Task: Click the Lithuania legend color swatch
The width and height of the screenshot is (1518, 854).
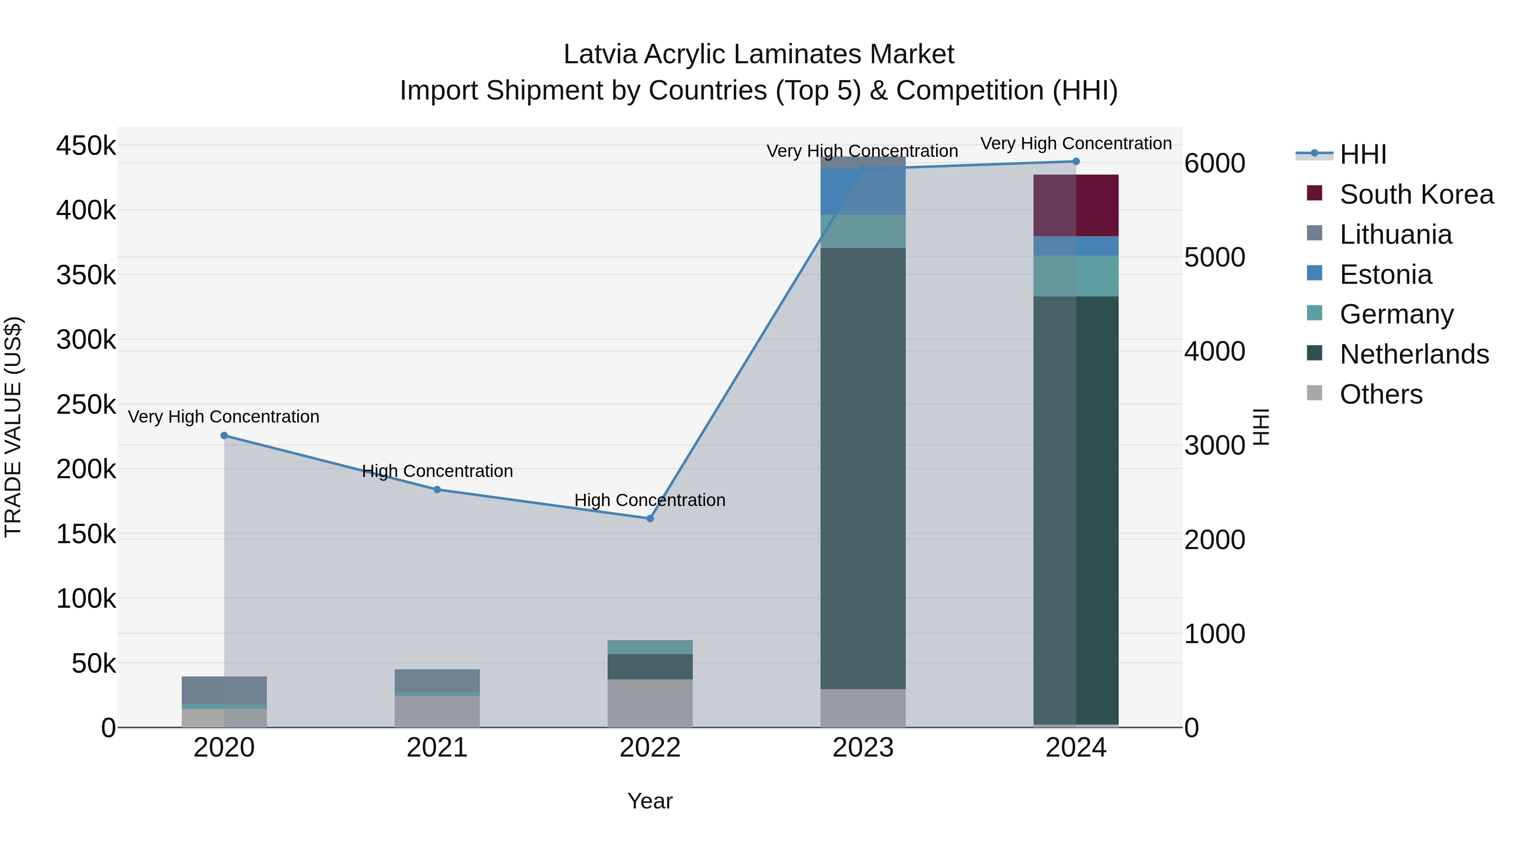Action: 1314,233
